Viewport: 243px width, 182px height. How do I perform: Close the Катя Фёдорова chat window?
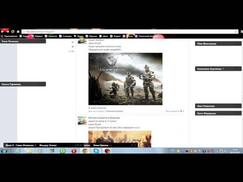click(239, 113)
